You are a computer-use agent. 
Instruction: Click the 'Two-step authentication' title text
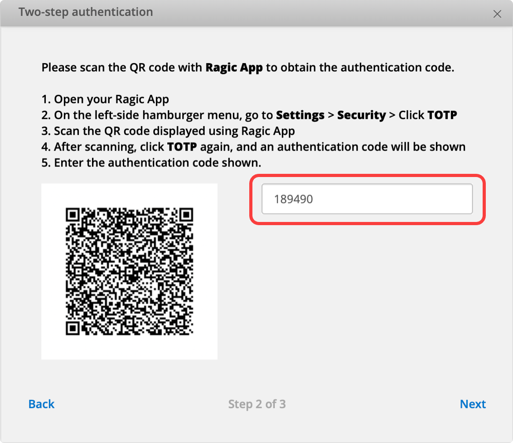[86, 12]
